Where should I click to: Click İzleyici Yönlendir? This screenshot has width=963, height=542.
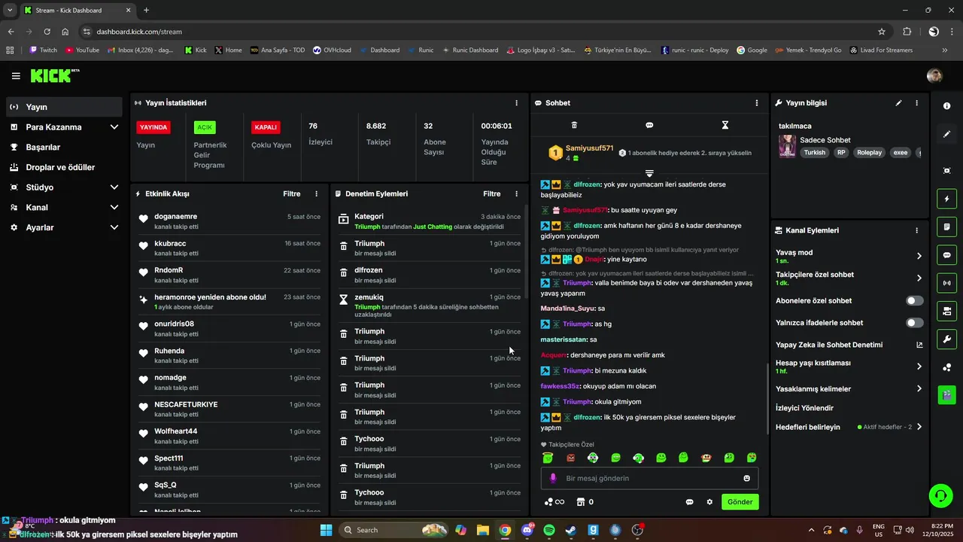(804, 408)
